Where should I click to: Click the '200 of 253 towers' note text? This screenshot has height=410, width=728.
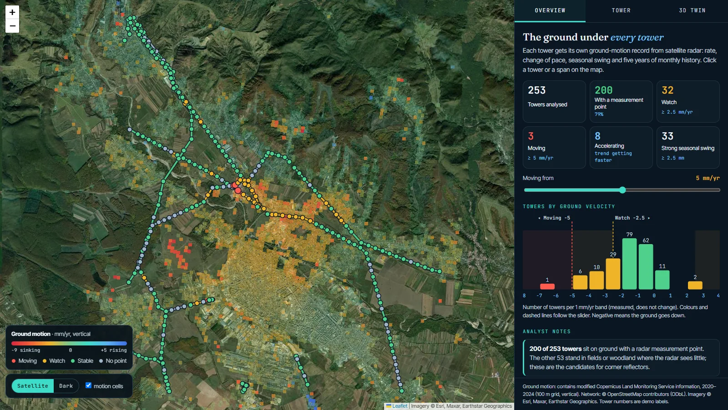(556, 349)
